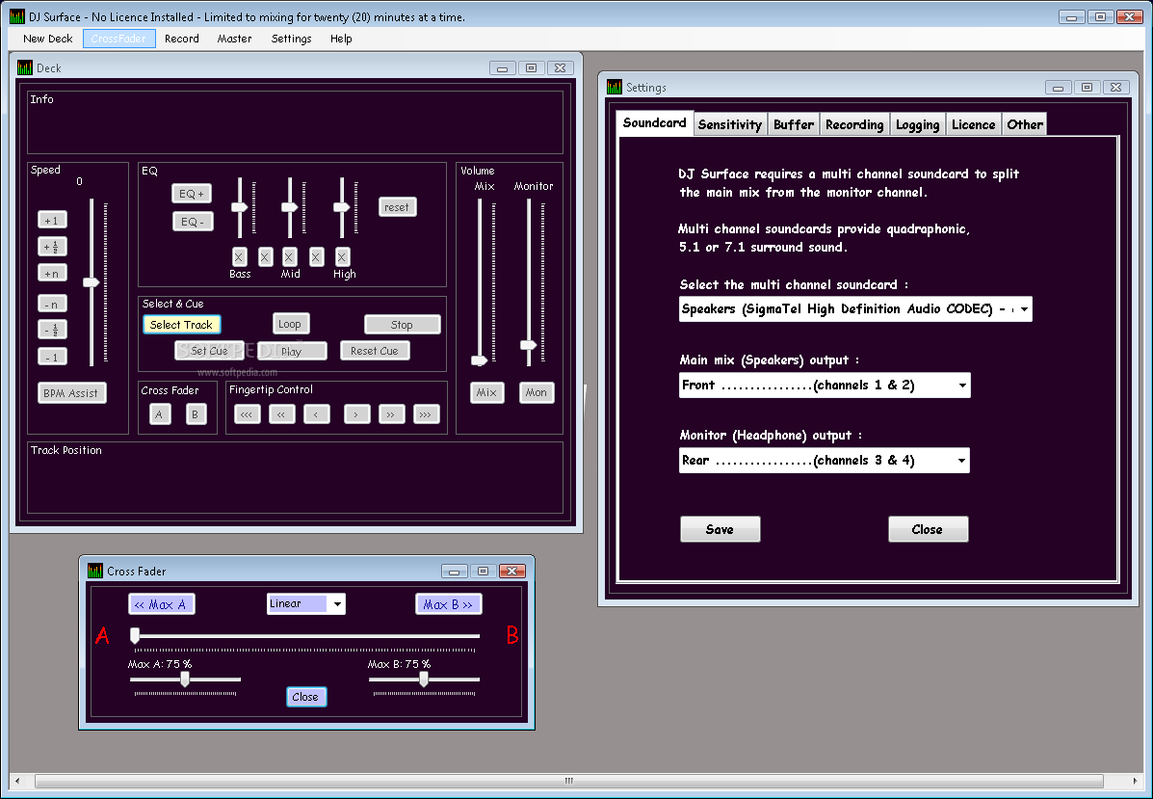Click fingertip fast forward >>> button

click(427, 414)
